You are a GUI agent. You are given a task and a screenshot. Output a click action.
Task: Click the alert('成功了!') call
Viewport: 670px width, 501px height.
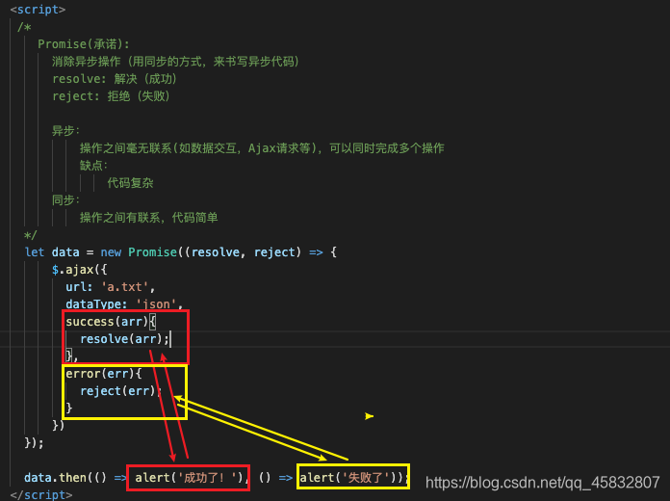point(190,478)
